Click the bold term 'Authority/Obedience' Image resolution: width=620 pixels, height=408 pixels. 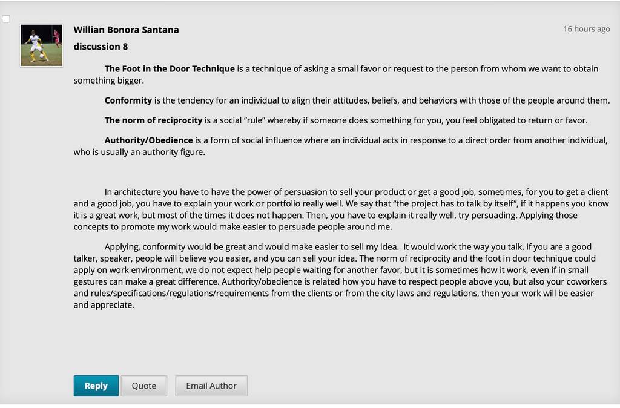point(149,140)
